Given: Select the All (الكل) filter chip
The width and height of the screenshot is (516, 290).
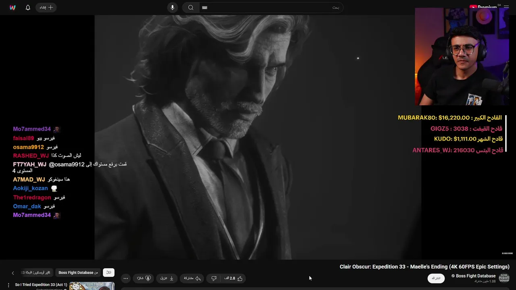Looking at the screenshot, I should pyautogui.click(x=108, y=273).
